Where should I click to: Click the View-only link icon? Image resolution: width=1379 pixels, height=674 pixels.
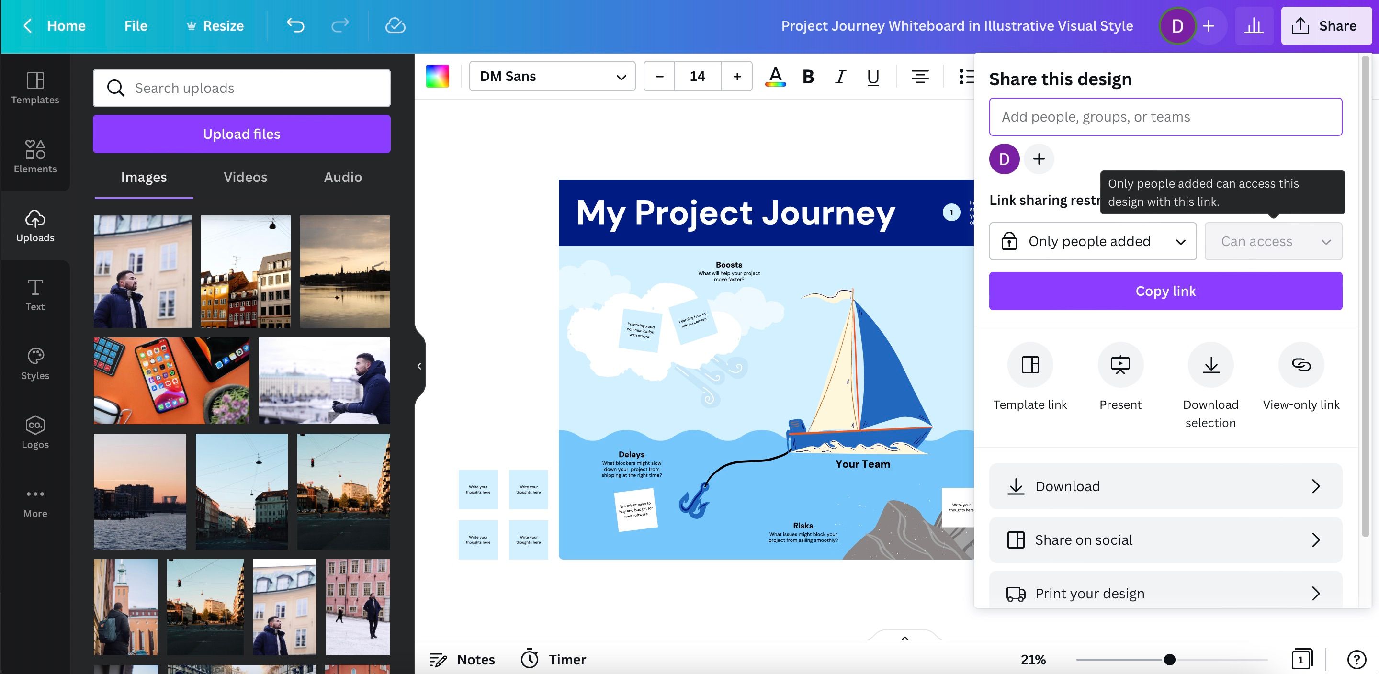point(1301,365)
